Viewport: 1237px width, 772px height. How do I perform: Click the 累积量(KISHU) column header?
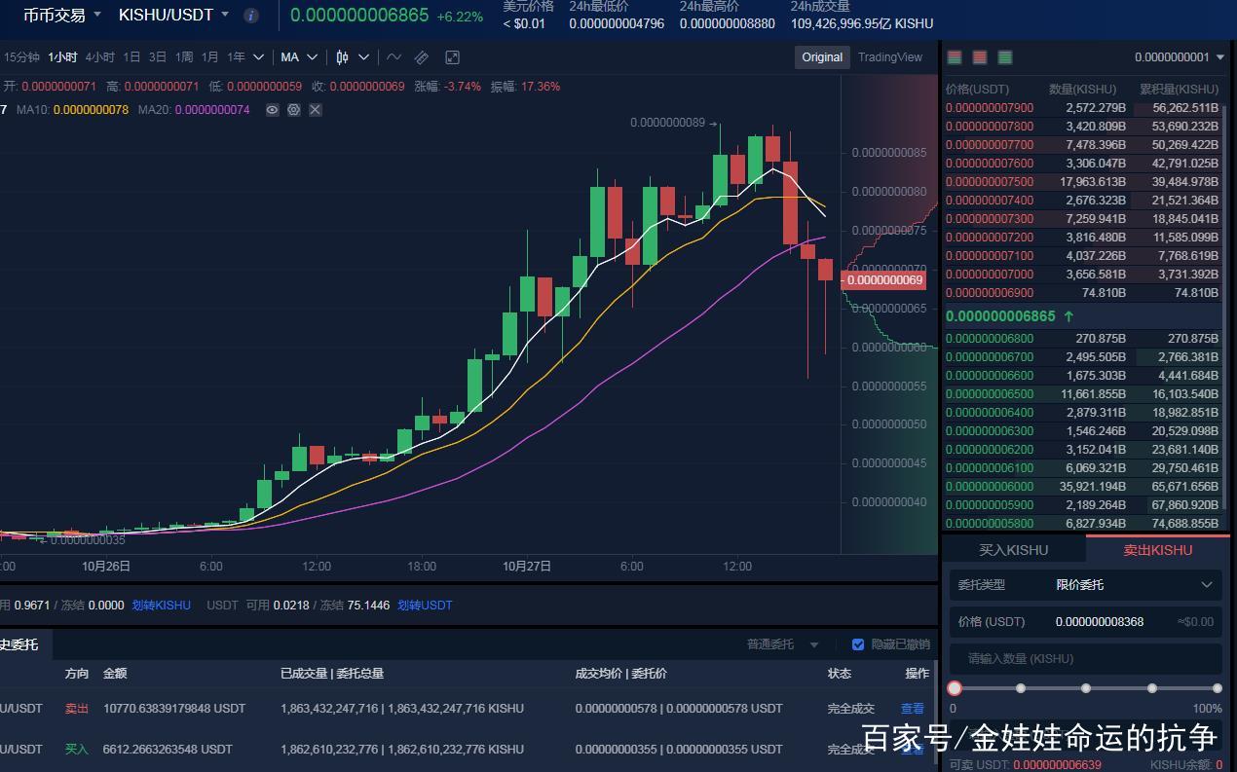[1179, 90]
